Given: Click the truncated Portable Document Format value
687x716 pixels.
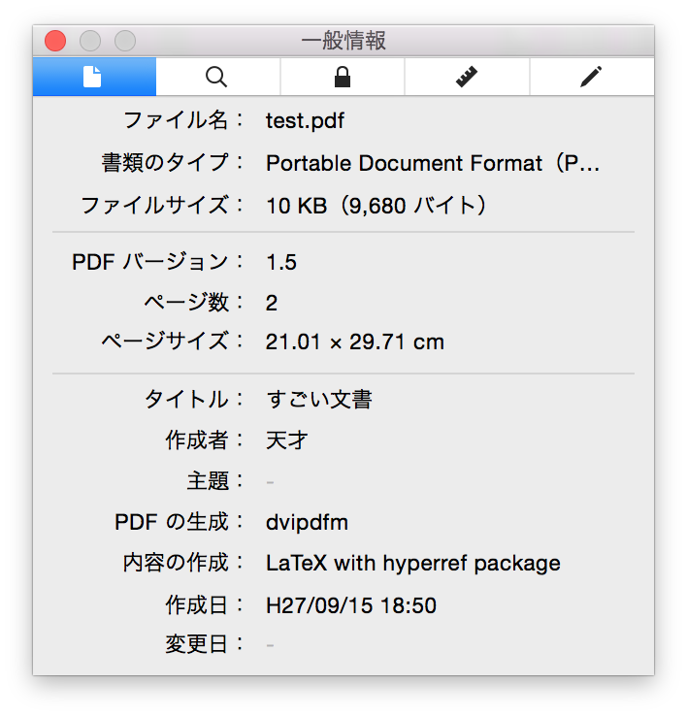Looking at the screenshot, I should coord(433,163).
